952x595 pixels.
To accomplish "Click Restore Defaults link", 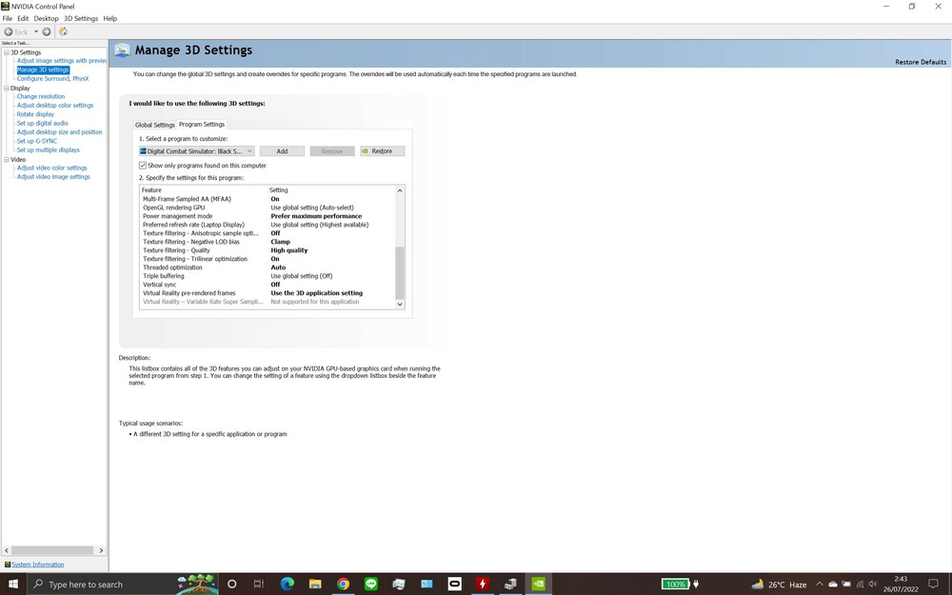I will [x=921, y=62].
